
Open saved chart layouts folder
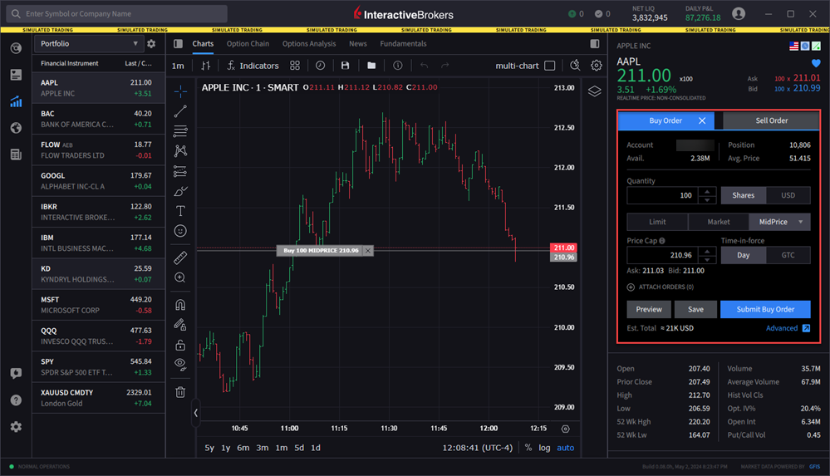(x=371, y=66)
